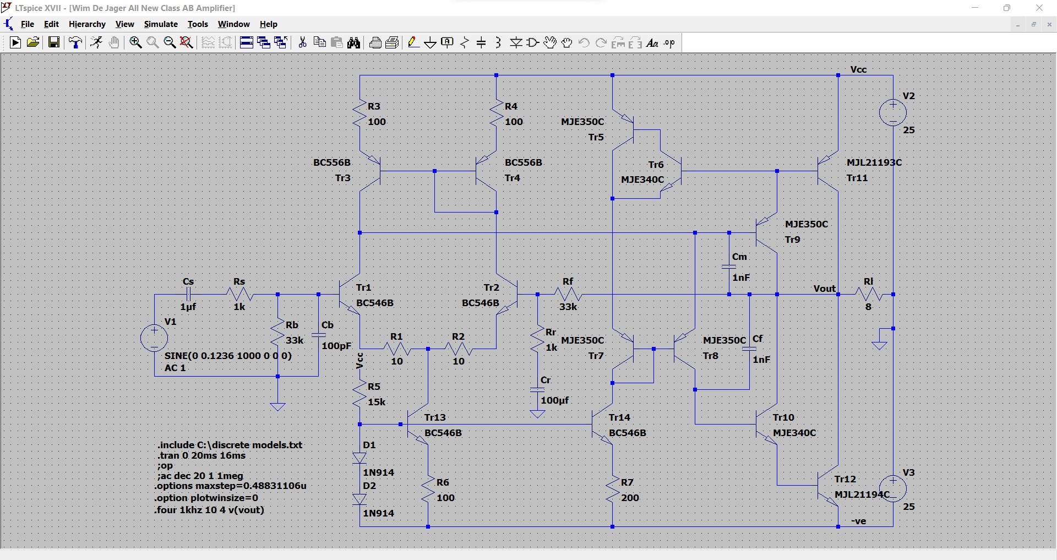This screenshot has width=1057, height=560.
Task: Click the Copy toolbar icon
Action: (319, 43)
